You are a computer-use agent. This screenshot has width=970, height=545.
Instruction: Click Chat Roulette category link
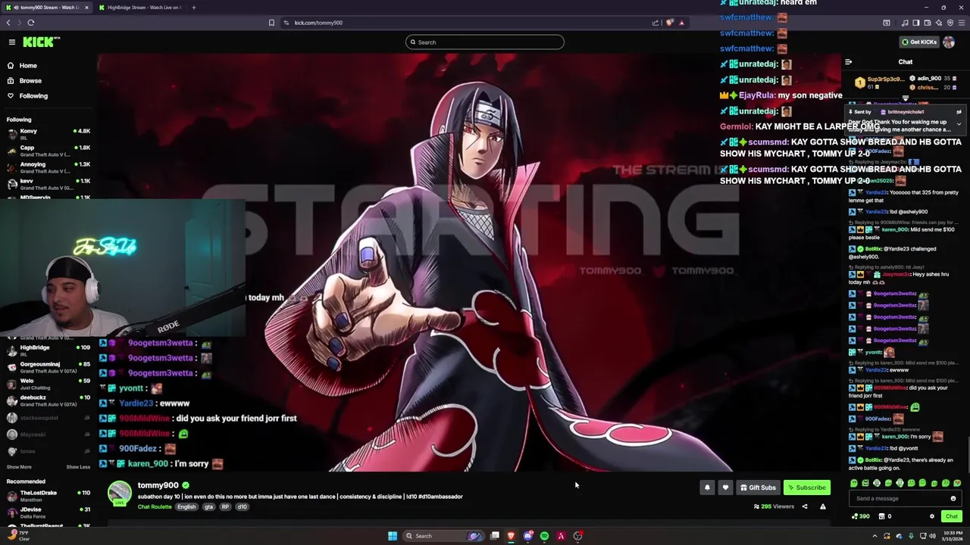(155, 506)
